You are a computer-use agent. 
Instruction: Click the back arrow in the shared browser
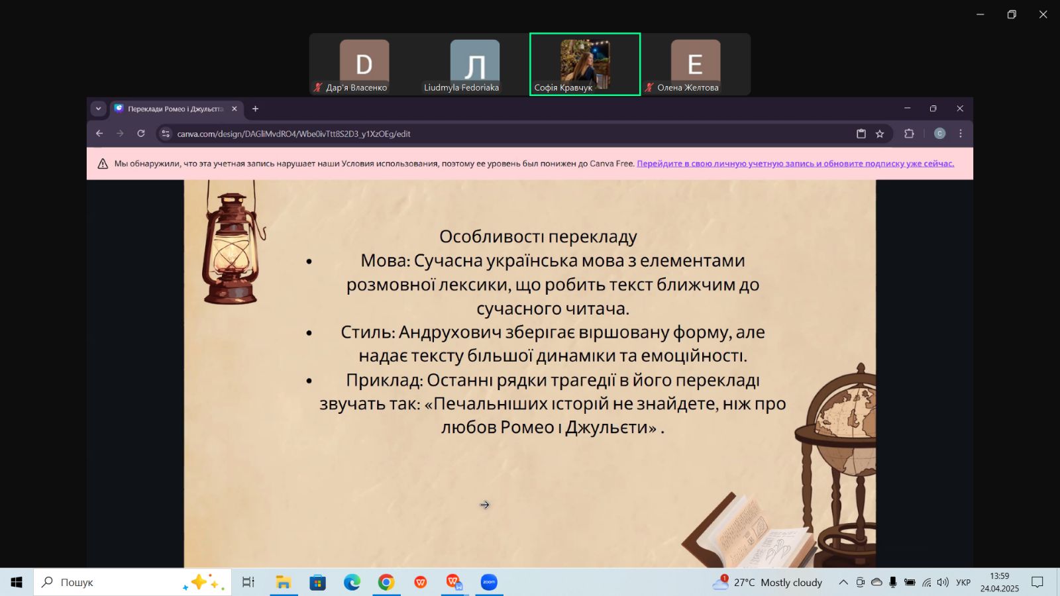click(x=99, y=134)
